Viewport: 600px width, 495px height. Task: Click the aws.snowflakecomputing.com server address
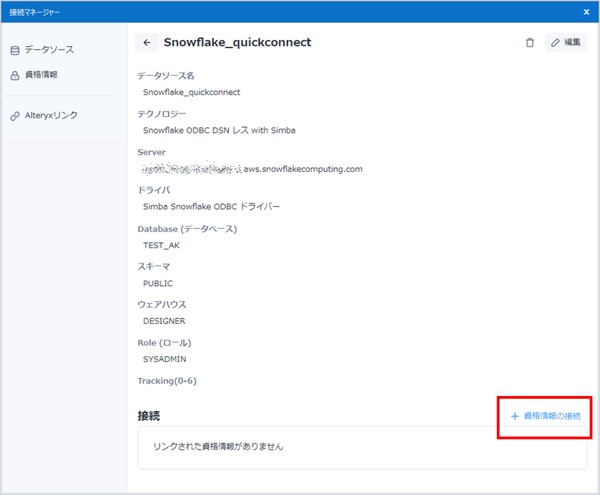[303, 168]
